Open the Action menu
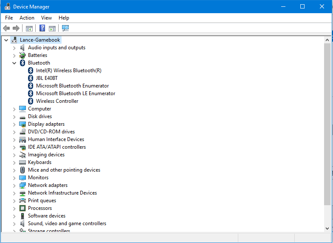The width and height of the screenshot is (333, 243). (x=27, y=18)
